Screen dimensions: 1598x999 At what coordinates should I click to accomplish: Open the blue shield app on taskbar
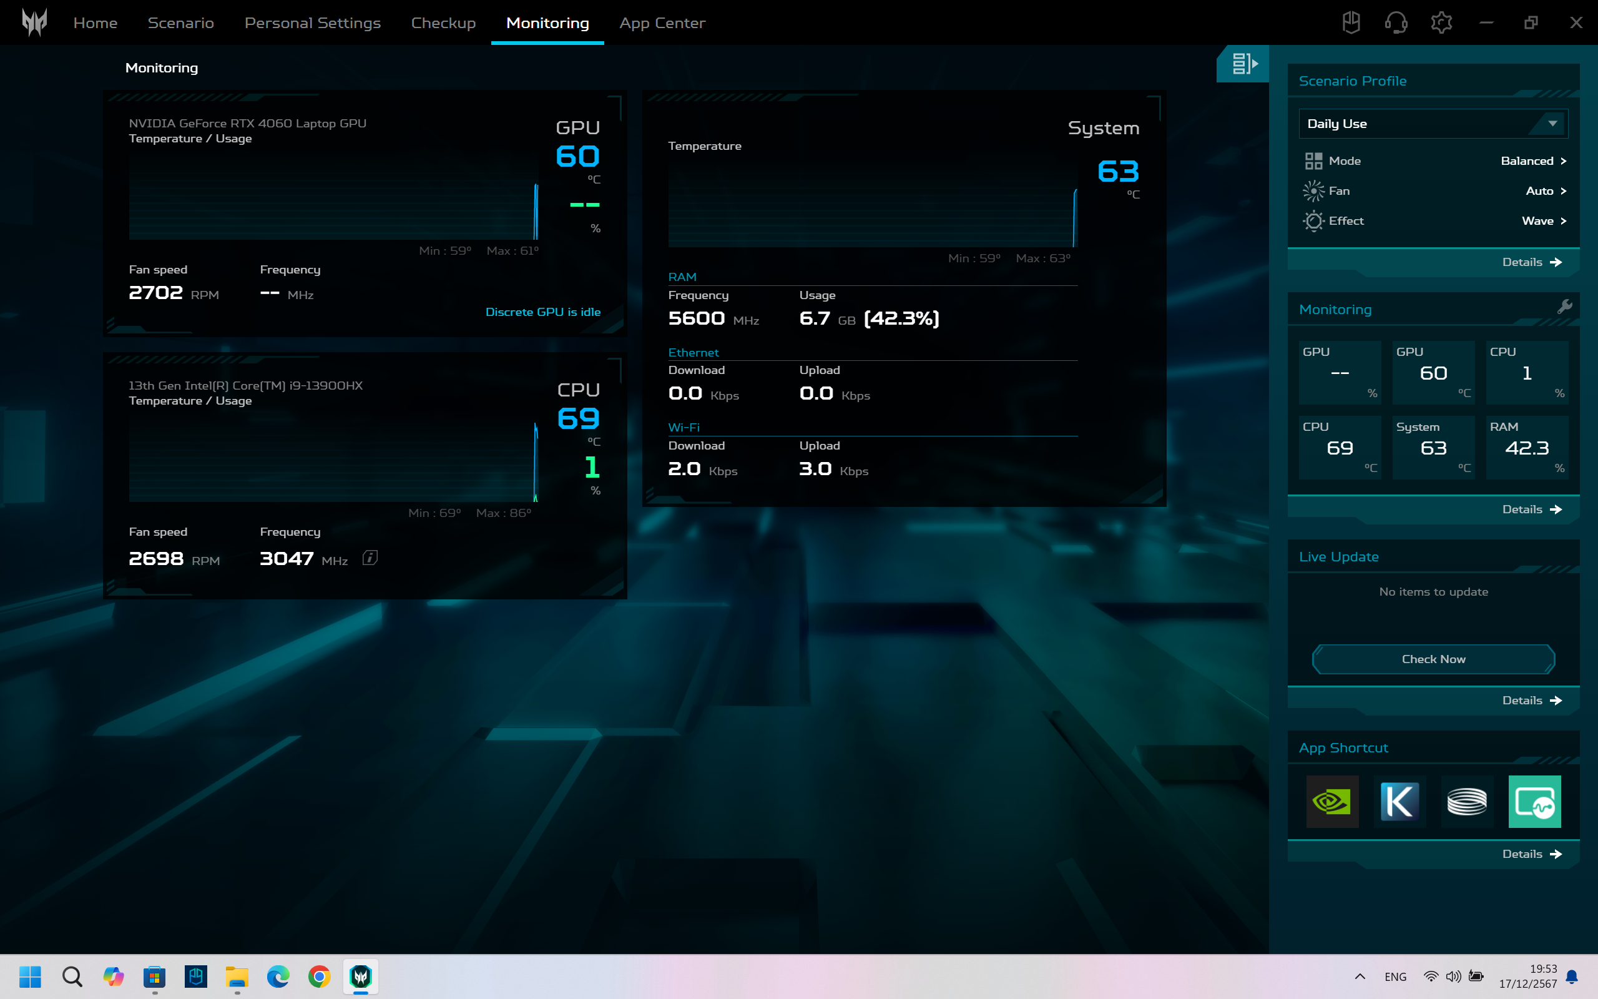196,977
